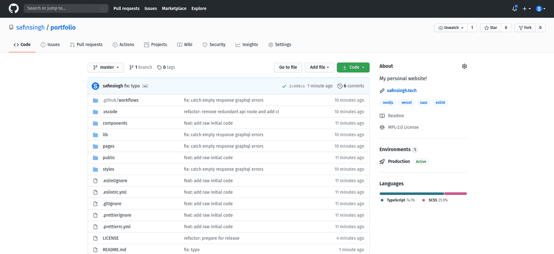
Task: Open 'refactor: prepare for release' commit message
Action: click(212, 238)
